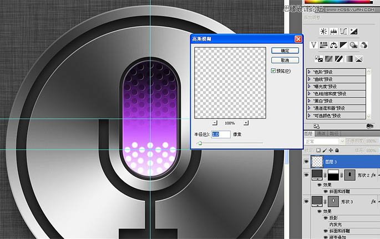
Task: Add a Black & White adjustment
Action: (x=343, y=45)
